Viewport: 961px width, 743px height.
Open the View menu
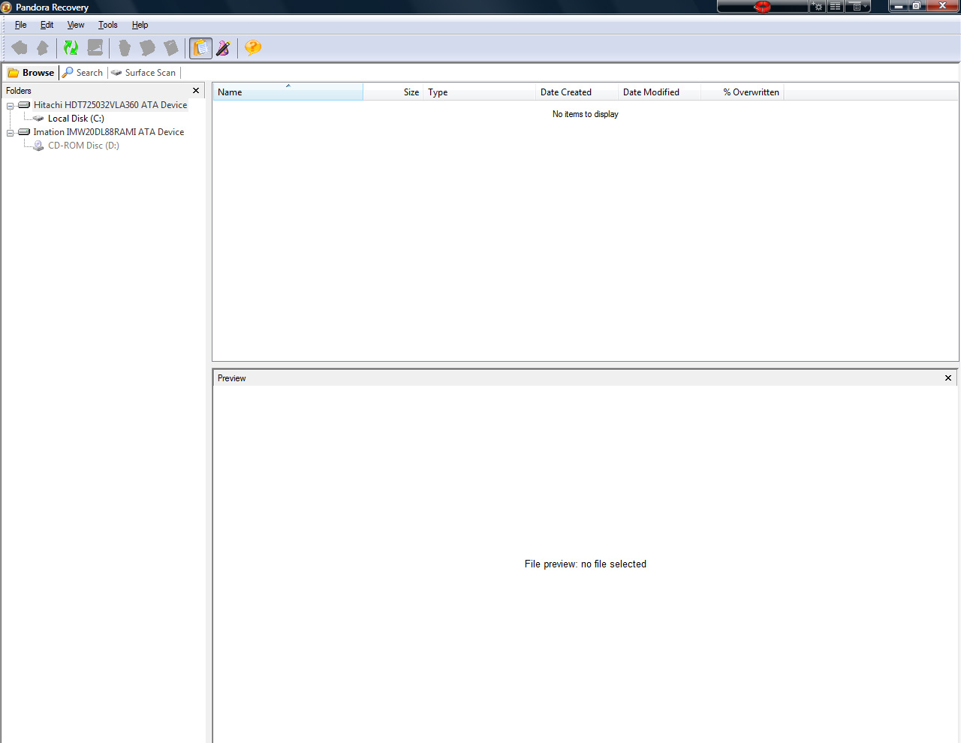[76, 25]
